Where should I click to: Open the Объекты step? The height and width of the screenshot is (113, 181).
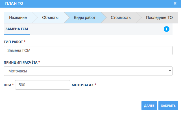click(x=50, y=17)
